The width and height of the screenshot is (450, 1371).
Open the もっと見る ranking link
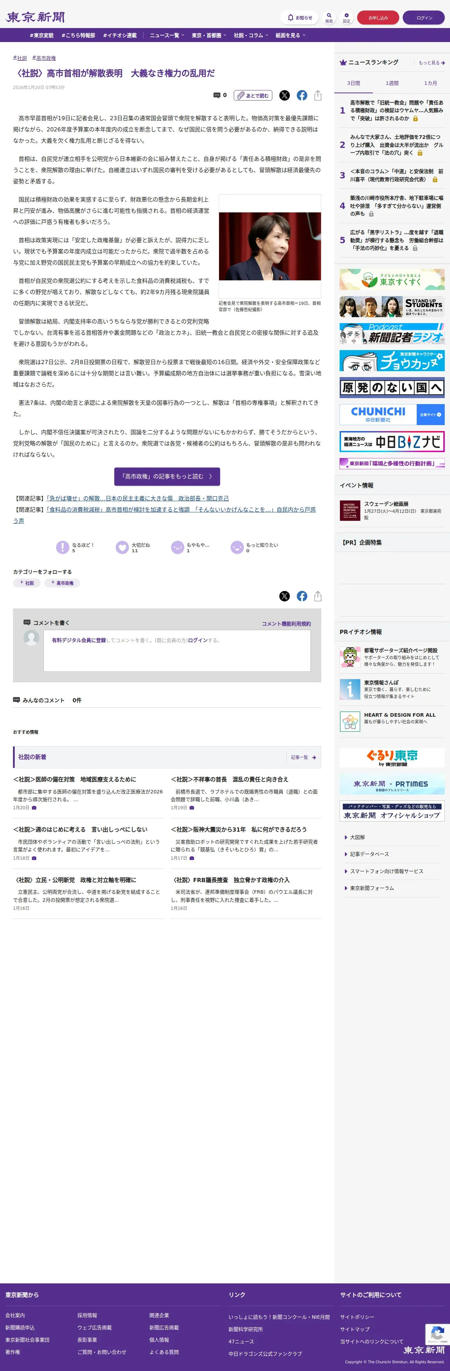(431, 63)
